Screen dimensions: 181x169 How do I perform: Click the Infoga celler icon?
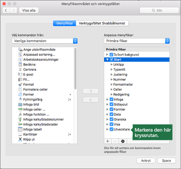pos(20,109)
